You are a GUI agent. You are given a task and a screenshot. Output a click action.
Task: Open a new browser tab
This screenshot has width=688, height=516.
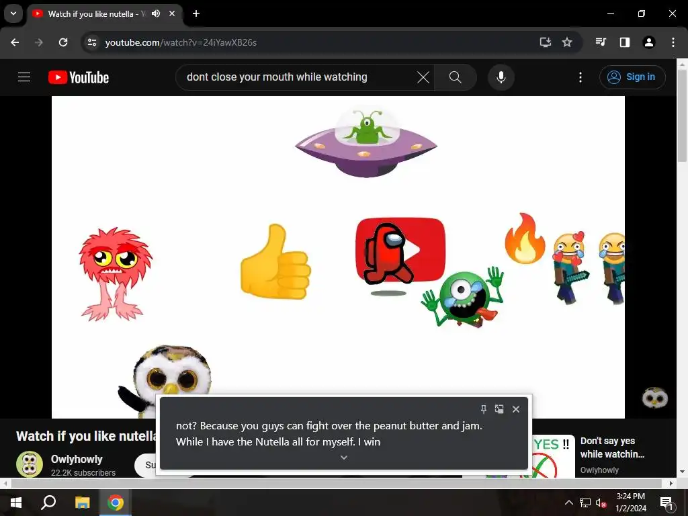point(196,13)
